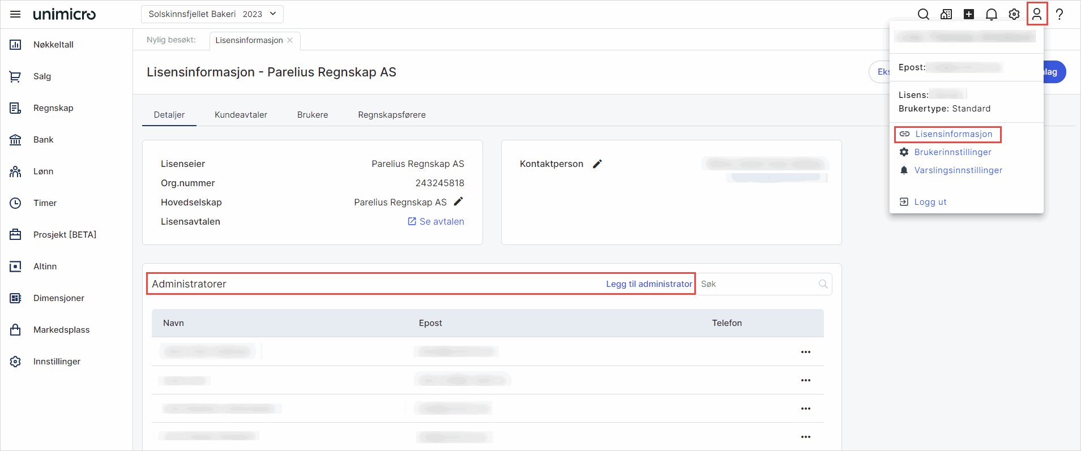This screenshot has width=1081, height=451.
Task: Open the Se avtalen license link
Action: tap(436, 222)
